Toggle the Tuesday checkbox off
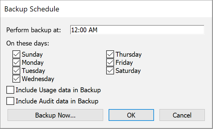Viewport: 213px width, 129px height. coord(16,71)
